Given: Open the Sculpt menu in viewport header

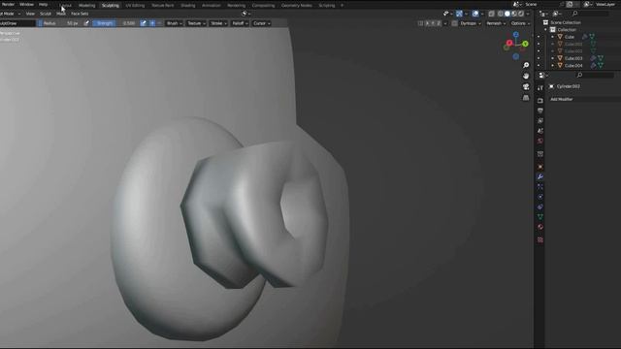Looking at the screenshot, I should [46, 14].
